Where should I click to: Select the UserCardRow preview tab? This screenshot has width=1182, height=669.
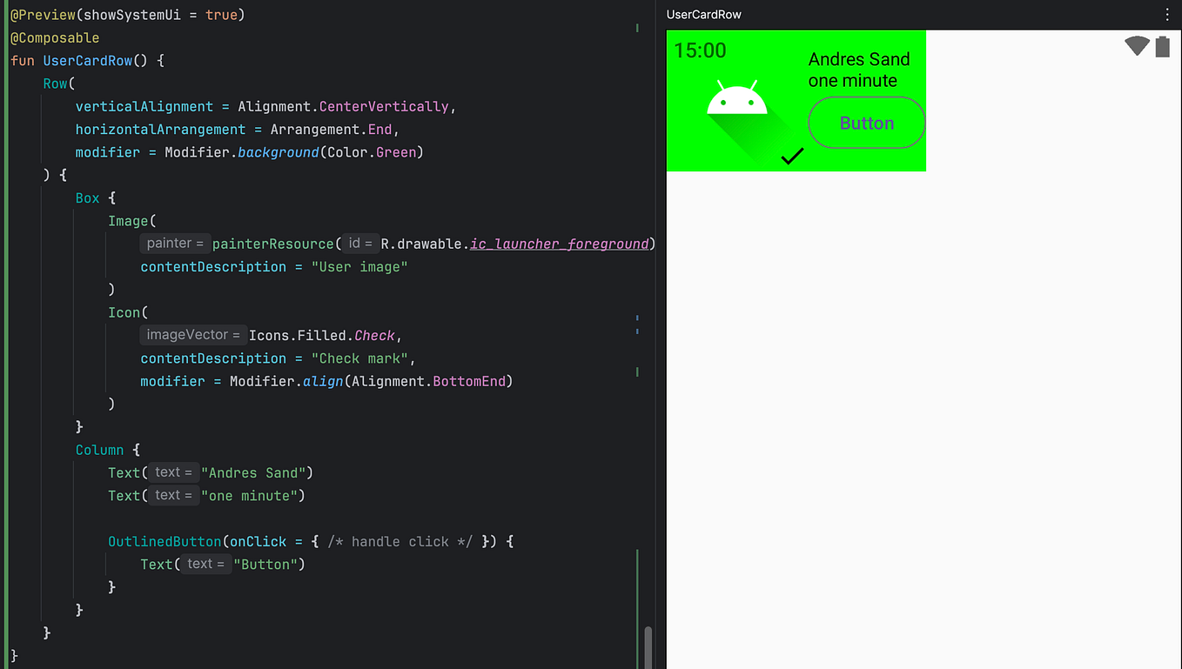(703, 14)
